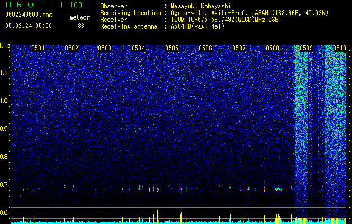This screenshot has height=224, width=352.
Task: Select the meteor count 36
Action: tap(81, 26)
